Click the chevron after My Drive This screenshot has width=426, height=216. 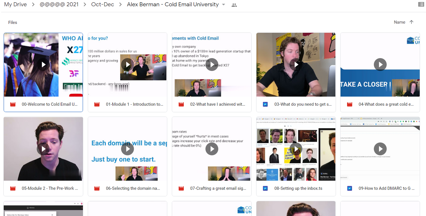click(33, 5)
